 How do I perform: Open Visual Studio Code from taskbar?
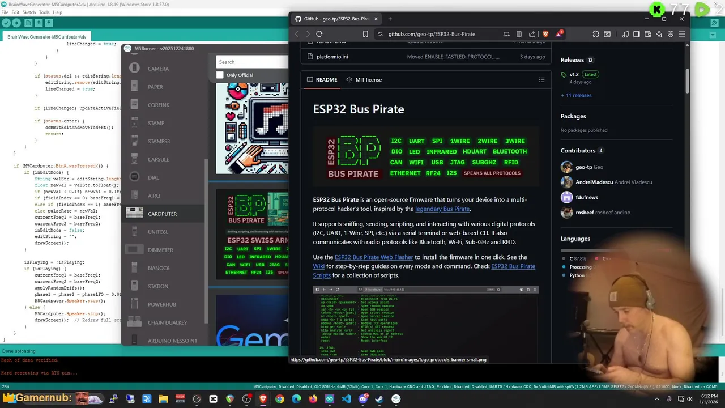tap(346, 399)
